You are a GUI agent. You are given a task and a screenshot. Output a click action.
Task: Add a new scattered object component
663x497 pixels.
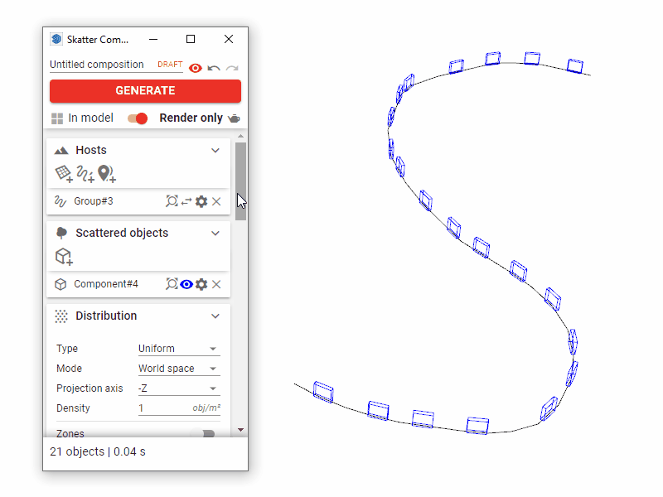[x=63, y=257]
